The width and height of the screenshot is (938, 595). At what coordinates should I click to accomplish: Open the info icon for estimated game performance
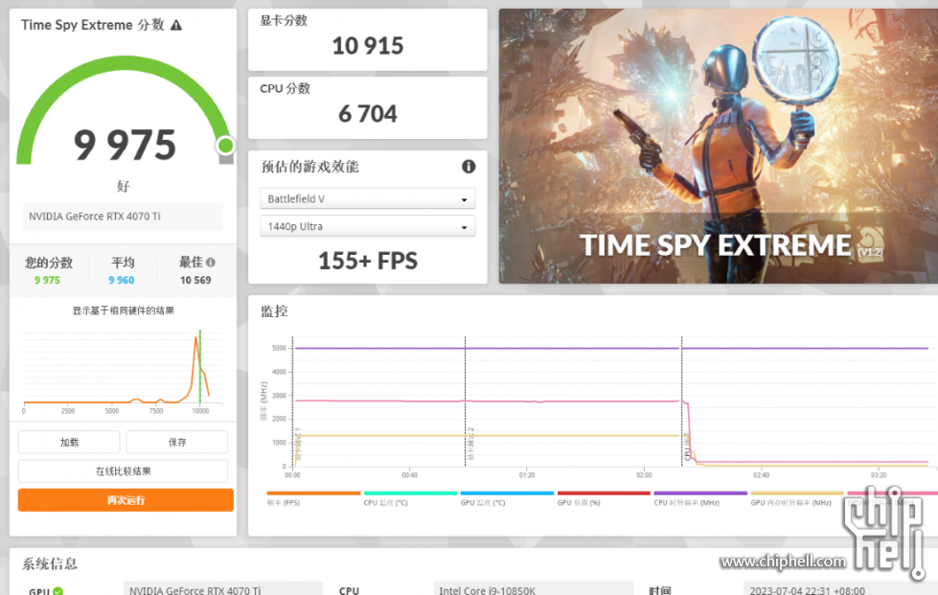[469, 167]
